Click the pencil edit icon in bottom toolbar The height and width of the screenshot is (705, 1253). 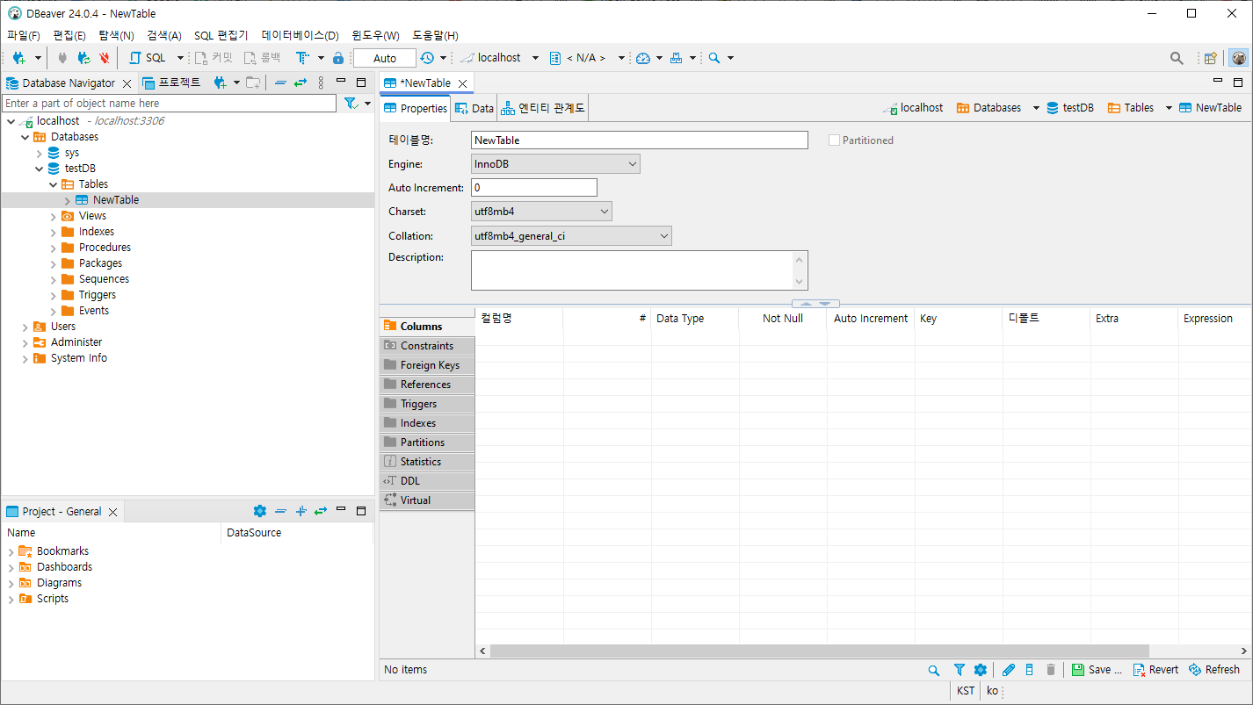pos(1009,670)
